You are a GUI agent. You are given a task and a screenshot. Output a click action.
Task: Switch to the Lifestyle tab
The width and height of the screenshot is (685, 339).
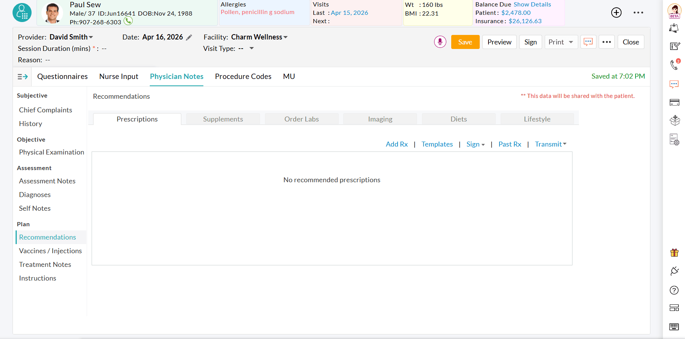537,119
